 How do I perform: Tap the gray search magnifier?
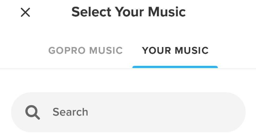[x=33, y=112]
